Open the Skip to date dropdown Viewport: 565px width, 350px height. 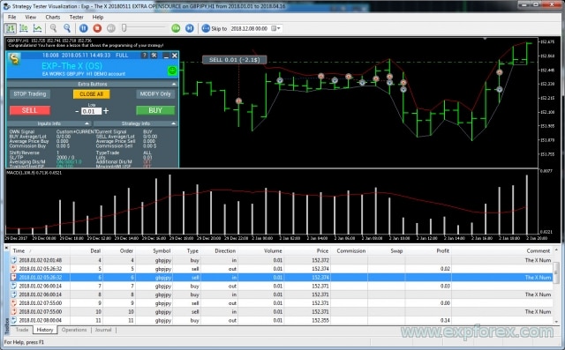(x=276, y=28)
